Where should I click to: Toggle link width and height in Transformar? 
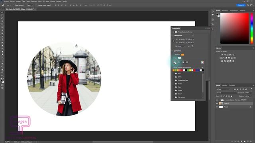pyautogui.click(x=173, y=41)
